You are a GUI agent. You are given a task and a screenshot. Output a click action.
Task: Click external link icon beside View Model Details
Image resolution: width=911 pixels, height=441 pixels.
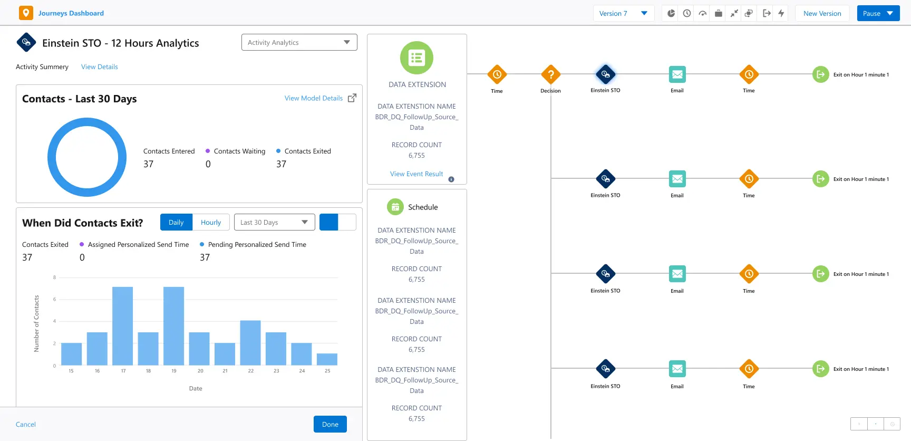tap(352, 98)
